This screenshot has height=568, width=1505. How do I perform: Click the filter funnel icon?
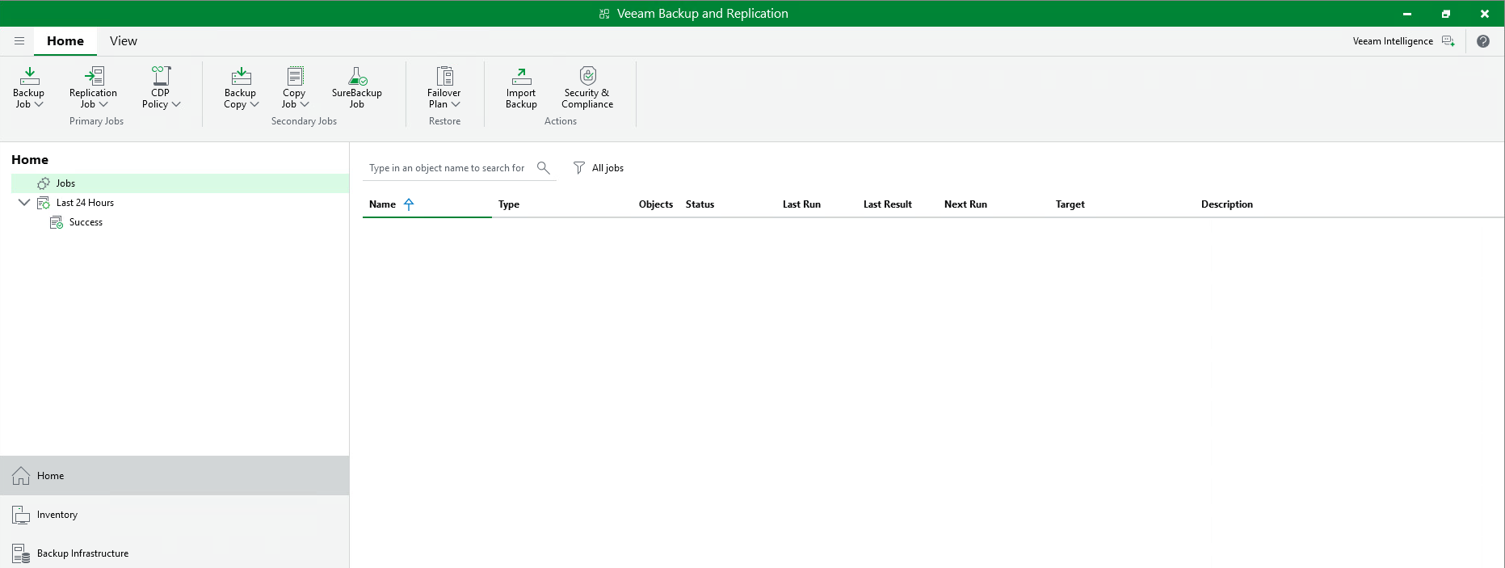[578, 168]
